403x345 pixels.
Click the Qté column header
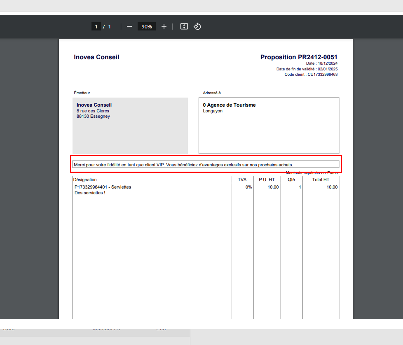(291, 179)
